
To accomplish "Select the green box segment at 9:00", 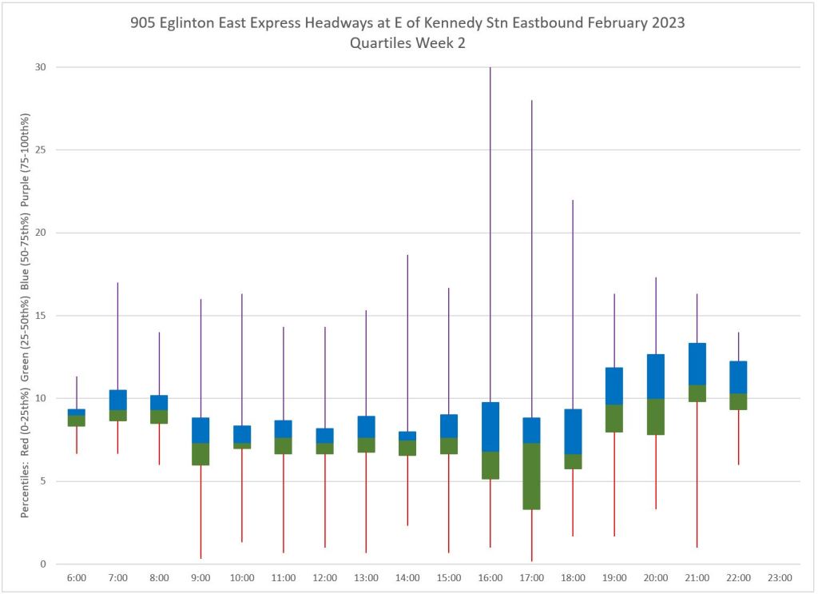I will [201, 454].
